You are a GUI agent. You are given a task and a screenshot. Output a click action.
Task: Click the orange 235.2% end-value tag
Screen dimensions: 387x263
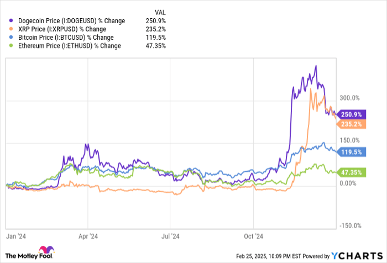[x=349, y=124]
